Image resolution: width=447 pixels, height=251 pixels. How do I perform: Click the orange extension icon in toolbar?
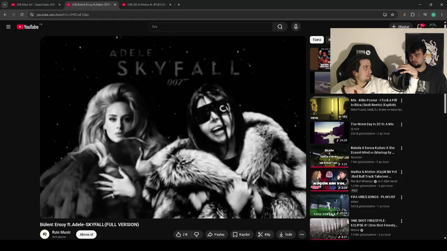pos(405,15)
